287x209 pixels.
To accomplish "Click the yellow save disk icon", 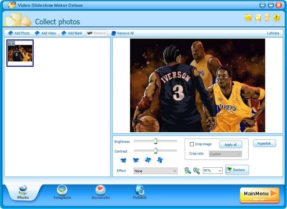I will tap(258, 18).
